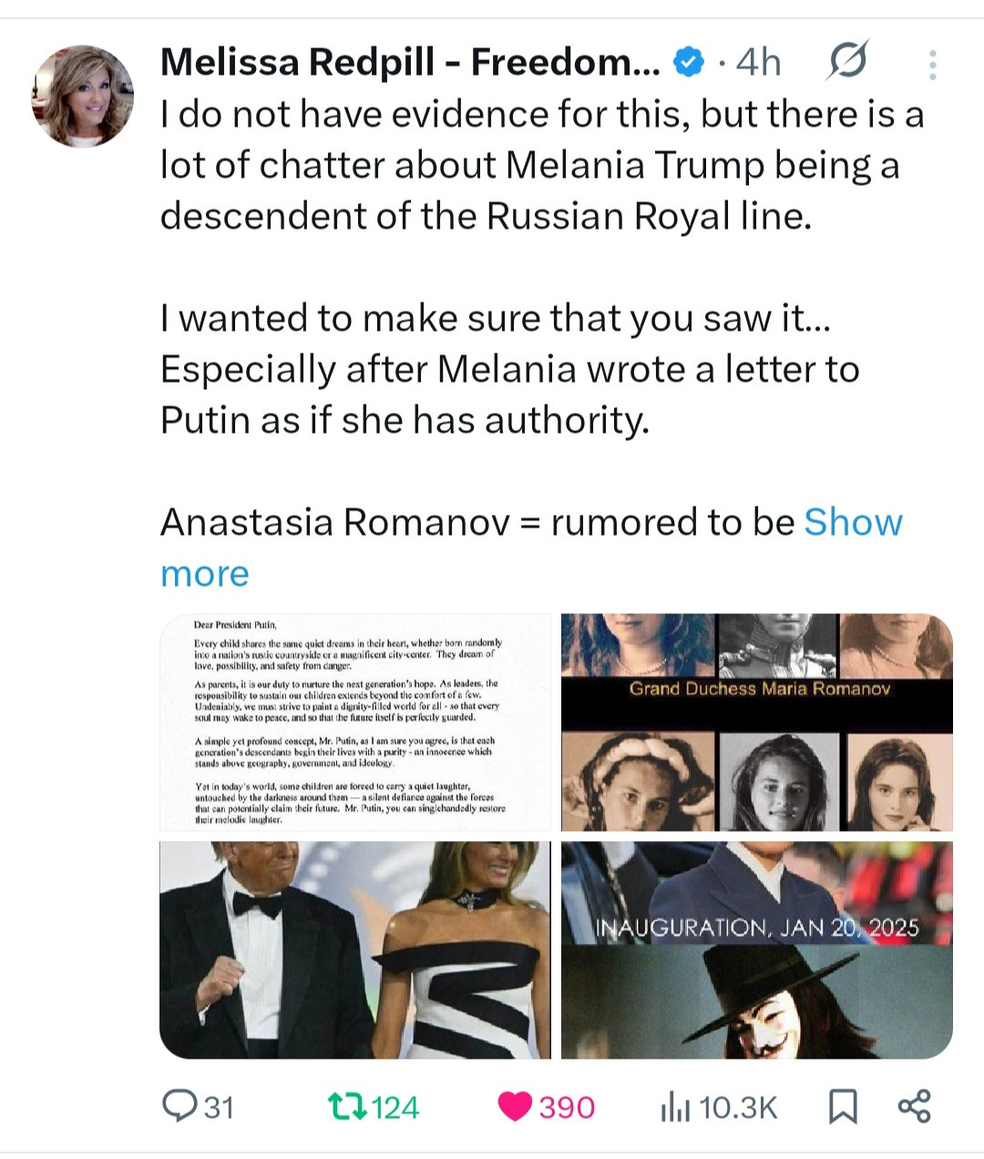This screenshot has height=1159, width=984.
Task: Click the 4h timestamp
Action: (758, 62)
